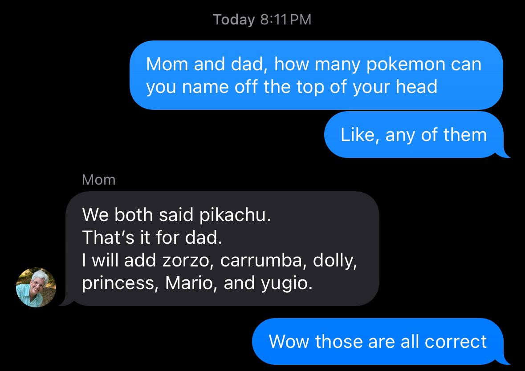
Task: Click the word "zorzo" in Mom's message
Action: tap(186, 261)
